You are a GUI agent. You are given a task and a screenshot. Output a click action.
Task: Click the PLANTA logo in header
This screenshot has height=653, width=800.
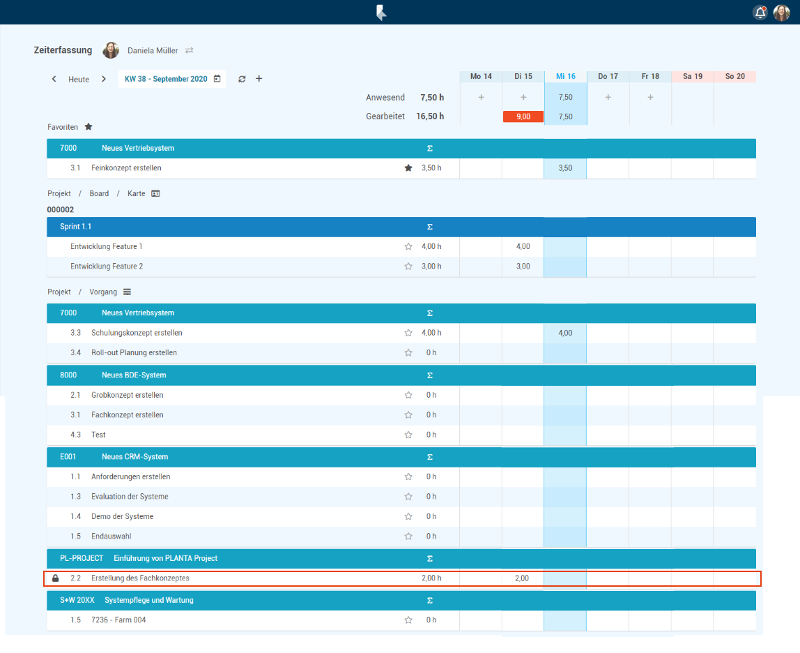[x=381, y=13]
